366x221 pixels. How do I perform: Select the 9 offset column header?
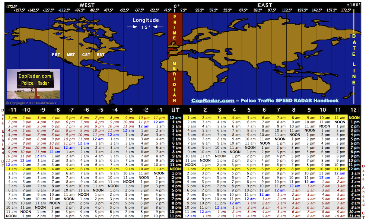pos(309,110)
